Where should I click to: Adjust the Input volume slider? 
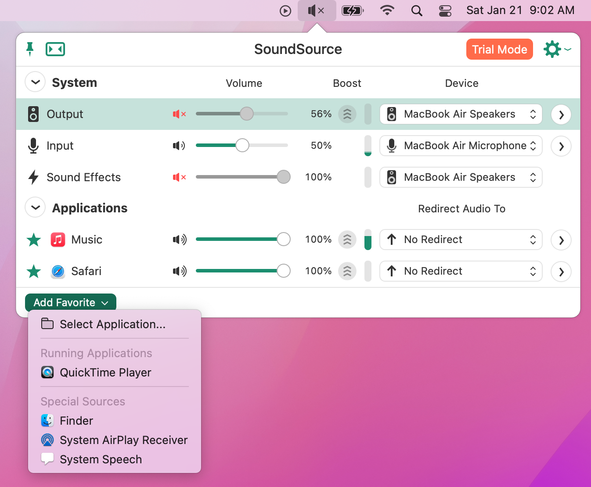tap(242, 146)
